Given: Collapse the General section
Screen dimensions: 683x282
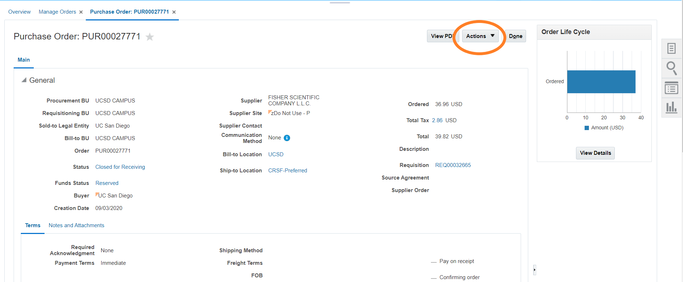Looking at the screenshot, I should [24, 80].
